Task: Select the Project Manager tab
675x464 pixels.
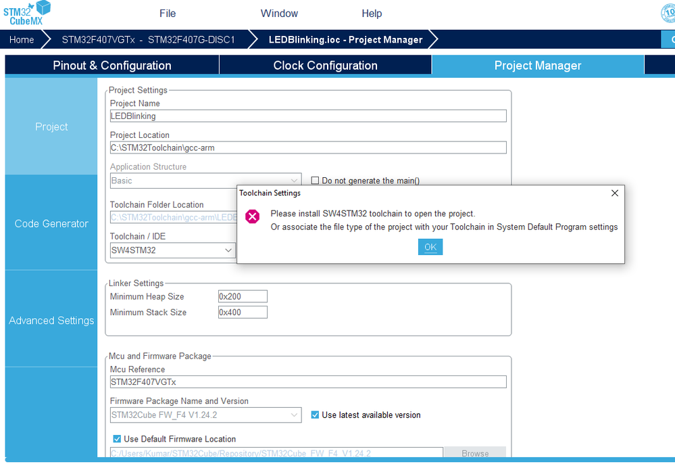Action: (538, 65)
